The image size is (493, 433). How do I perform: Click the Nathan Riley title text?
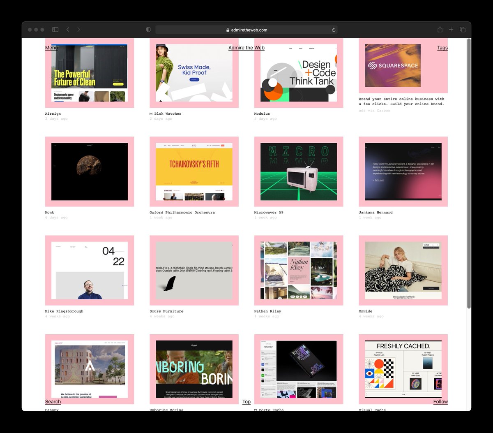(267, 311)
